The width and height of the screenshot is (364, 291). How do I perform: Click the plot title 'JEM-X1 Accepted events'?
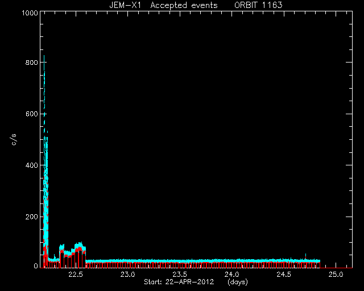tap(163, 5)
